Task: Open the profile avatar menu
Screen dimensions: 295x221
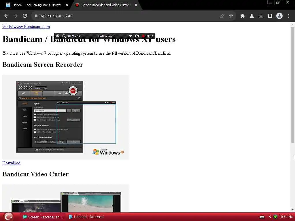Action: (279, 16)
